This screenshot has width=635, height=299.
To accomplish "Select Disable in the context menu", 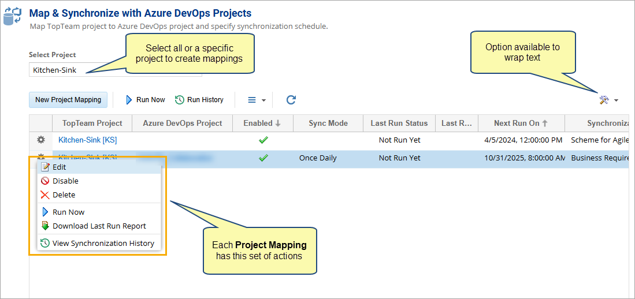I will [x=65, y=181].
